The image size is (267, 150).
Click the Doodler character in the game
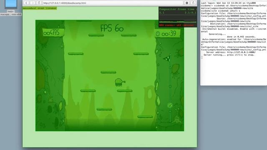click(120, 82)
